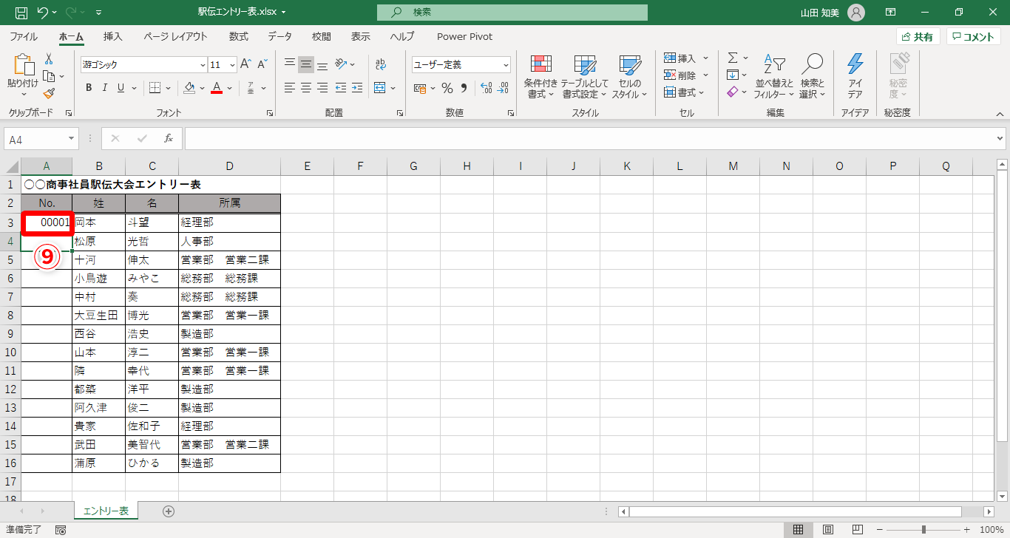This screenshot has width=1010, height=538.
Task: Switch to the 数式 tab
Action: pos(238,36)
